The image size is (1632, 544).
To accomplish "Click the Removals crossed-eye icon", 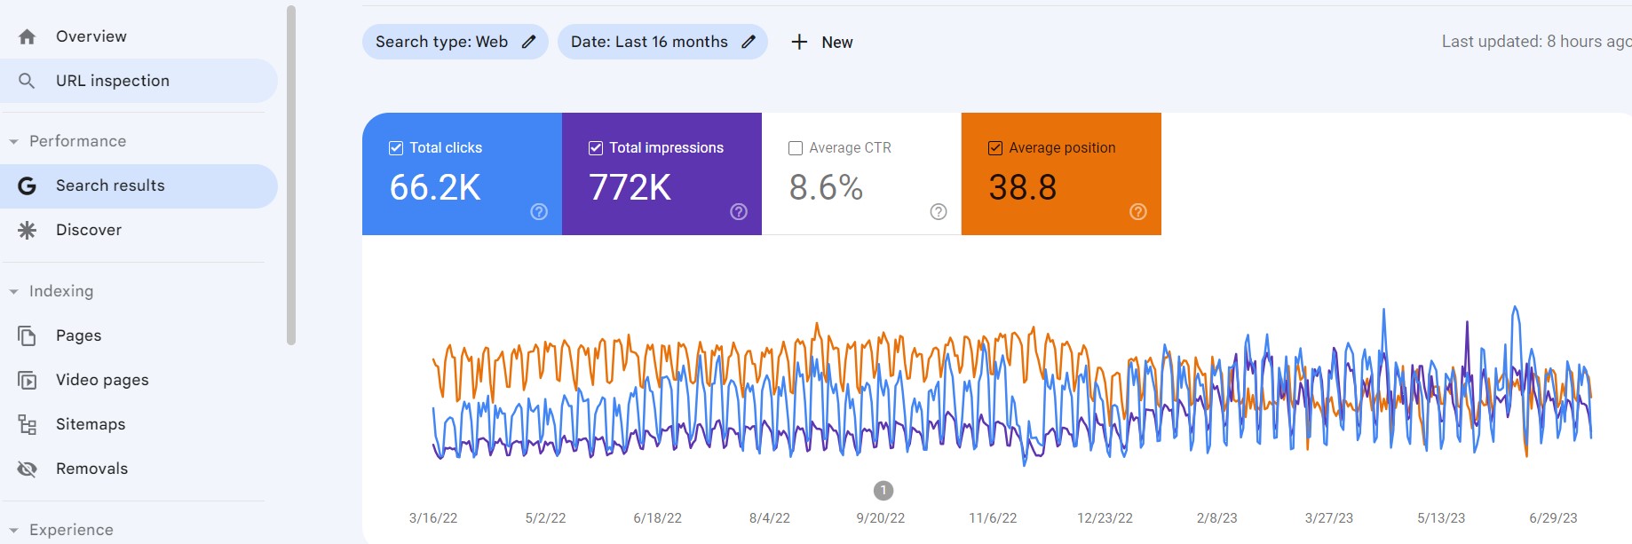I will 28,469.
